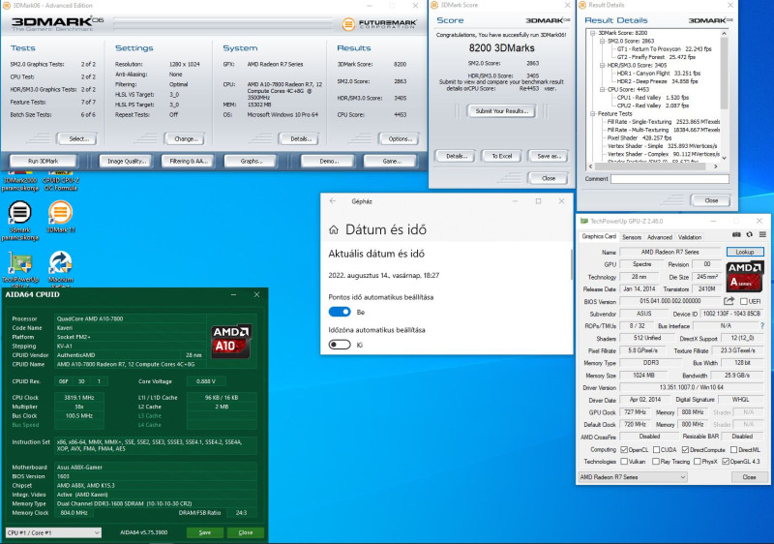Open the 3dmark parancsikonja desktop shortcut

click(19, 221)
